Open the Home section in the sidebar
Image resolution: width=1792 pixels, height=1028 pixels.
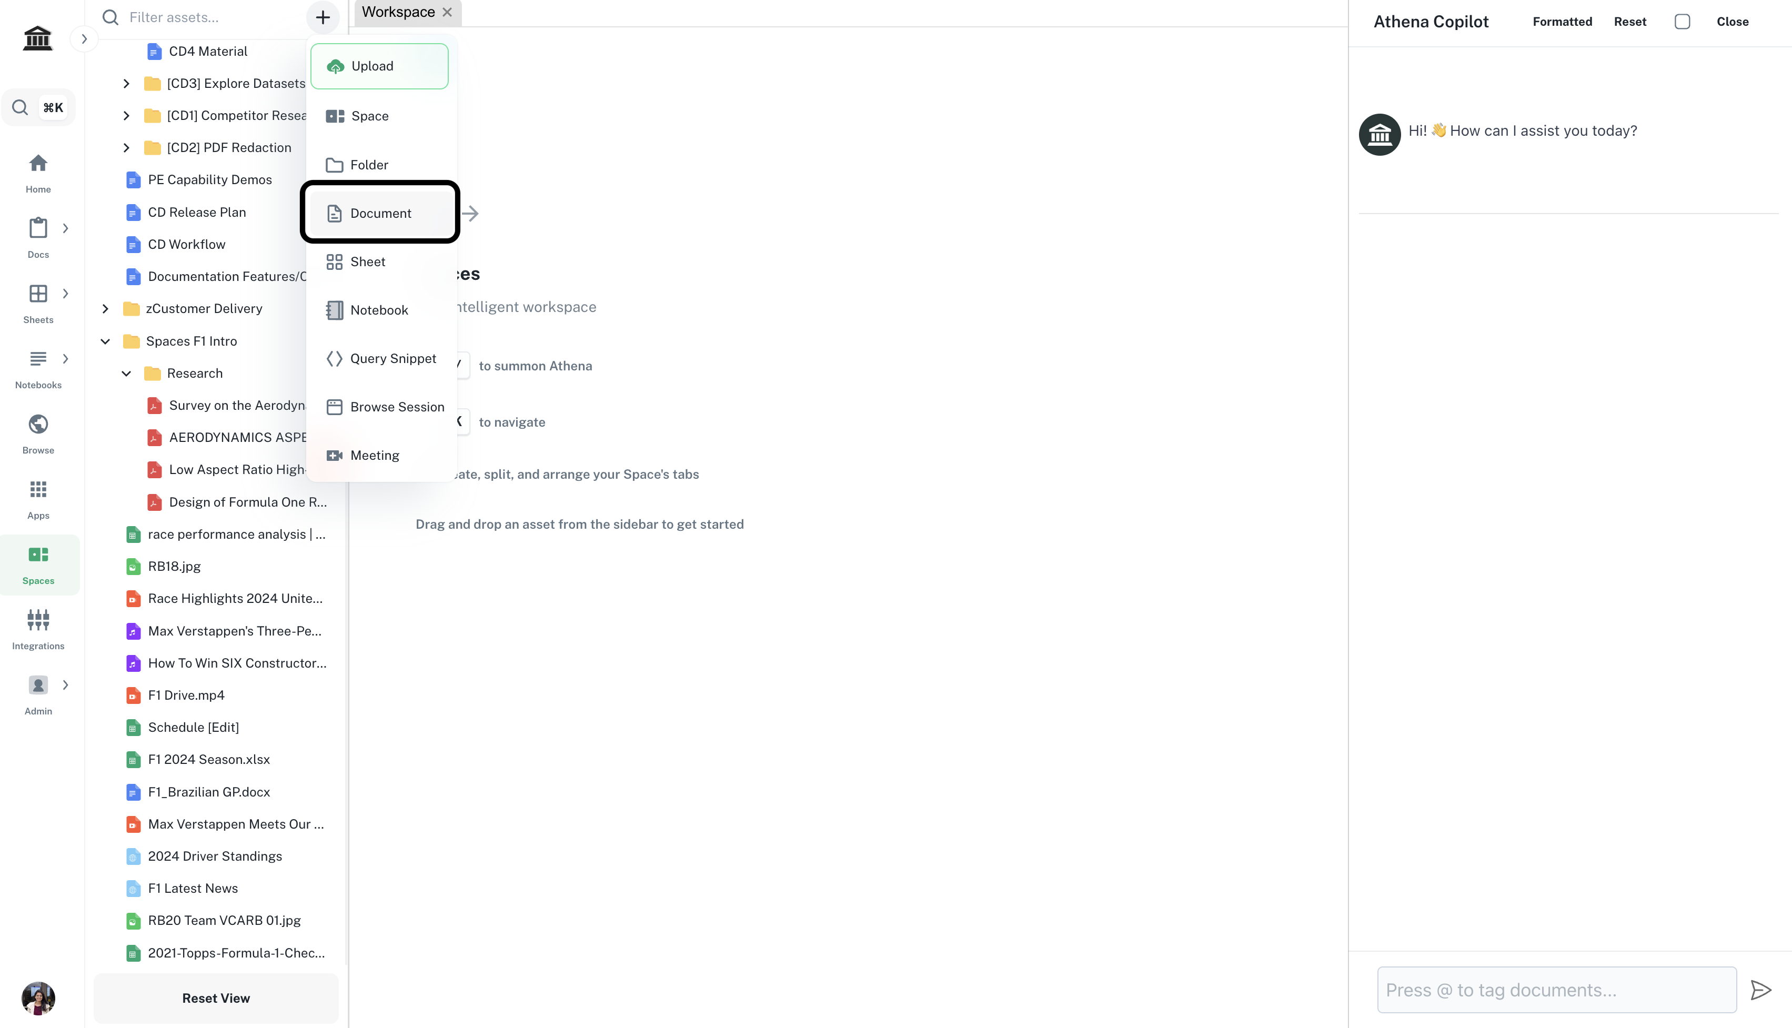[x=38, y=172]
